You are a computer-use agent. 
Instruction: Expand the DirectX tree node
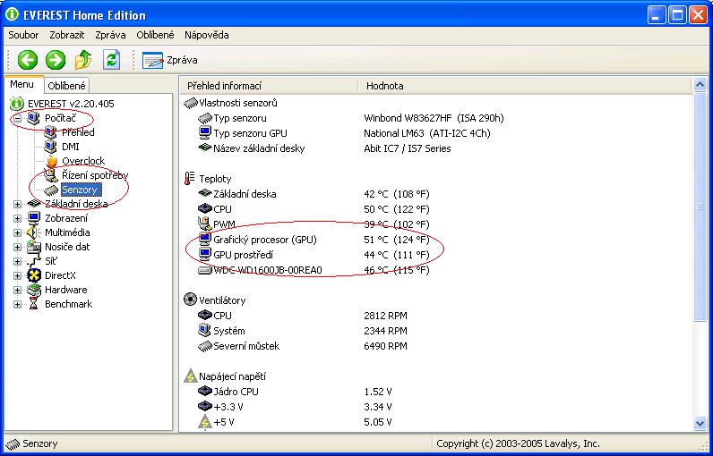tap(17, 276)
